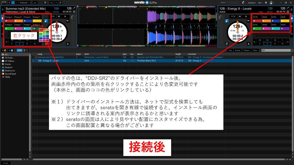Open the Stems section in the sidebar

coord(8,64)
